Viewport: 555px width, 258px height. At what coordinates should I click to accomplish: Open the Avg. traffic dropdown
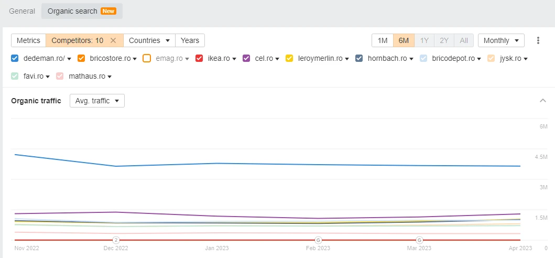click(x=97, y=101)
